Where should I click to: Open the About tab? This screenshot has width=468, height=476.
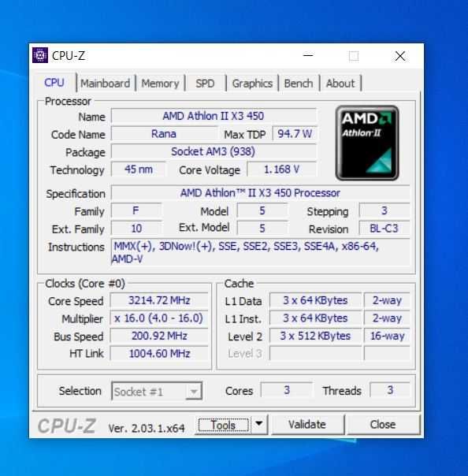tap(340, 84)
